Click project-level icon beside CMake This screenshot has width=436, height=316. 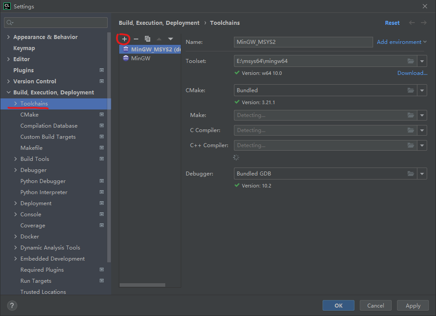click(102, 115)
